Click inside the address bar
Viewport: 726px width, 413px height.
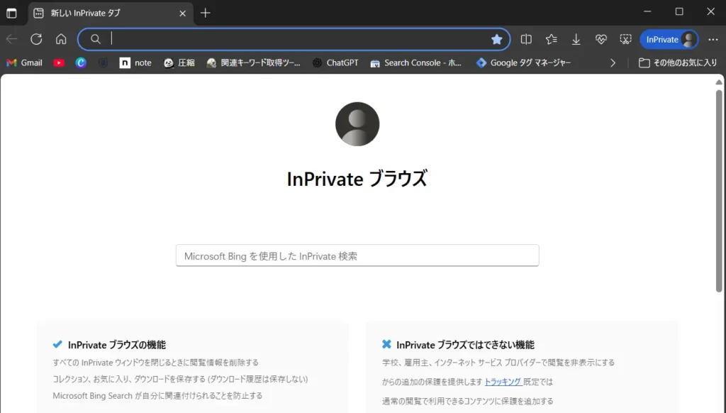click(x=284, y=39)
